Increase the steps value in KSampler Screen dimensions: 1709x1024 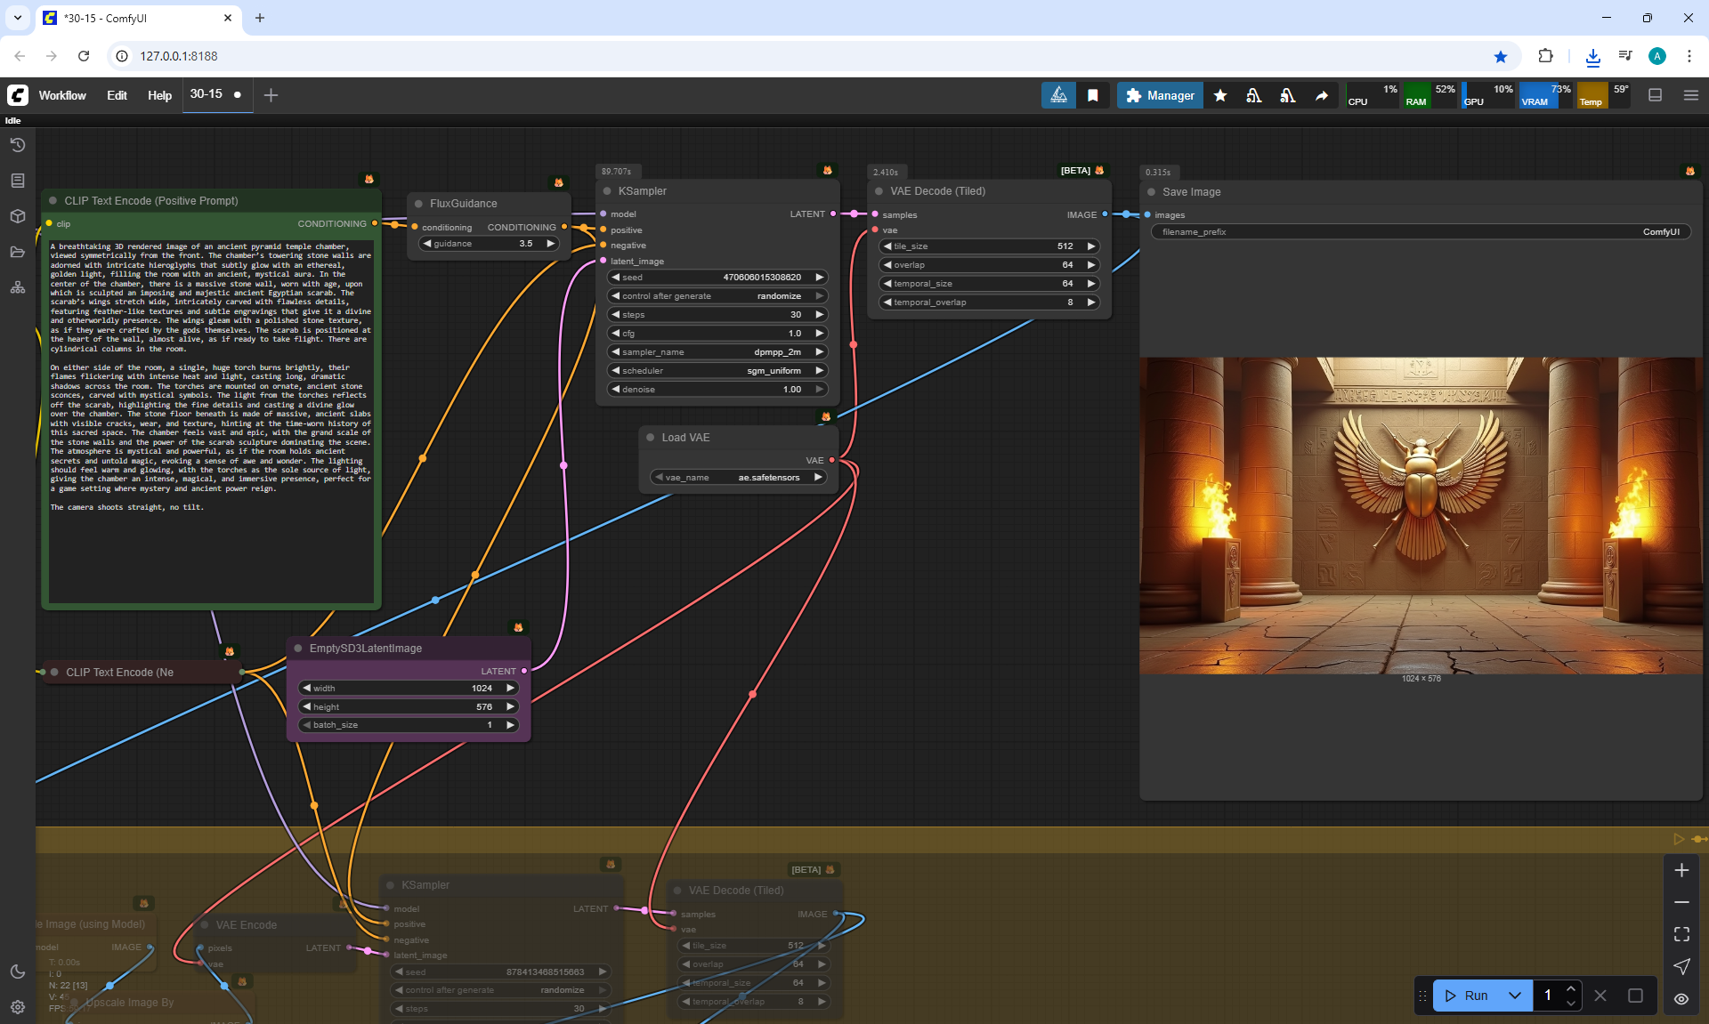click(x=820, y=315)
